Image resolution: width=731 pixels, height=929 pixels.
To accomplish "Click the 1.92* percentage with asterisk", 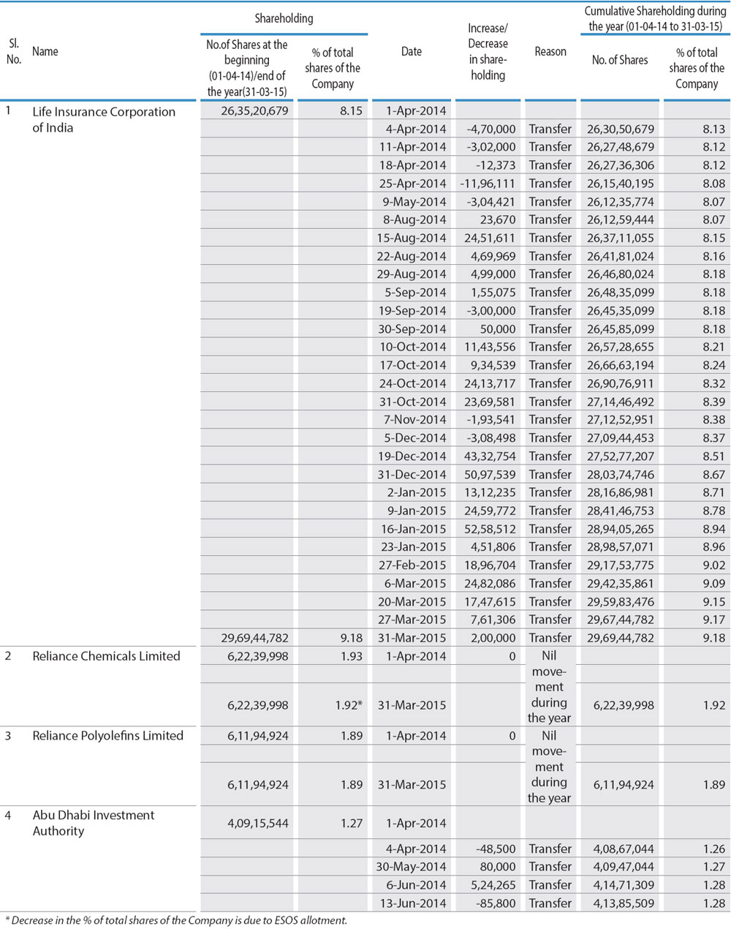I will [x=346, y=706].
